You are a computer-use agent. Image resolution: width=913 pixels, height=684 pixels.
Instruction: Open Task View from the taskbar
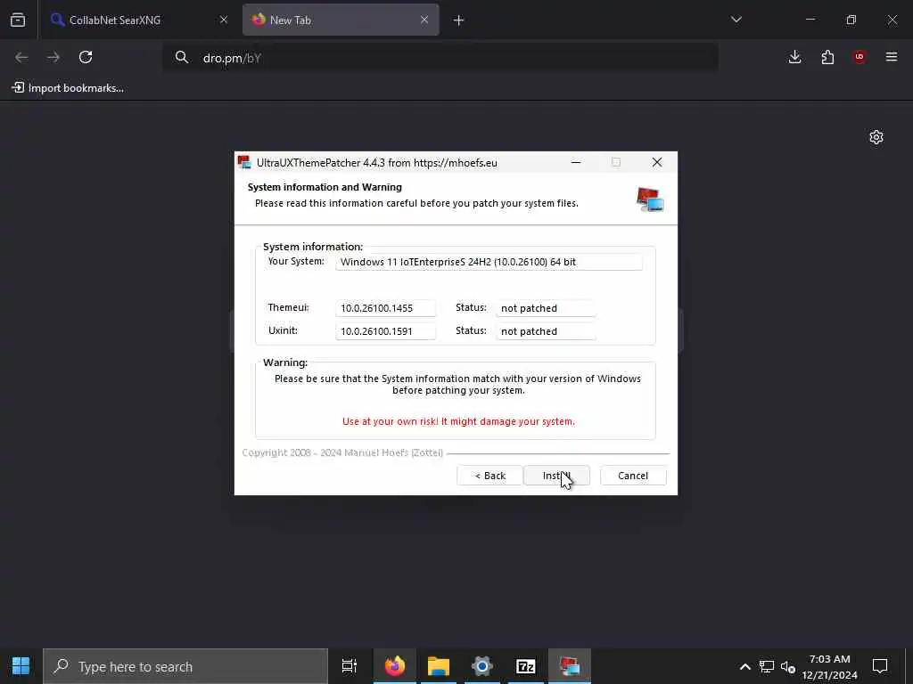point(350,666)
